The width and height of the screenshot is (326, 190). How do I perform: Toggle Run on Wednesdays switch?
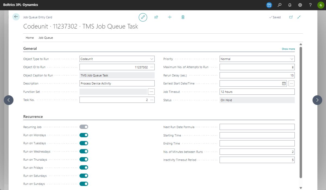tap(84, 151)
